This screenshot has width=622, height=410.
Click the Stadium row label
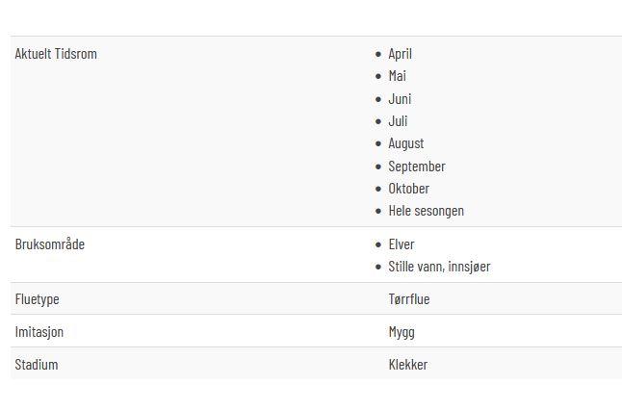(36, 365)
